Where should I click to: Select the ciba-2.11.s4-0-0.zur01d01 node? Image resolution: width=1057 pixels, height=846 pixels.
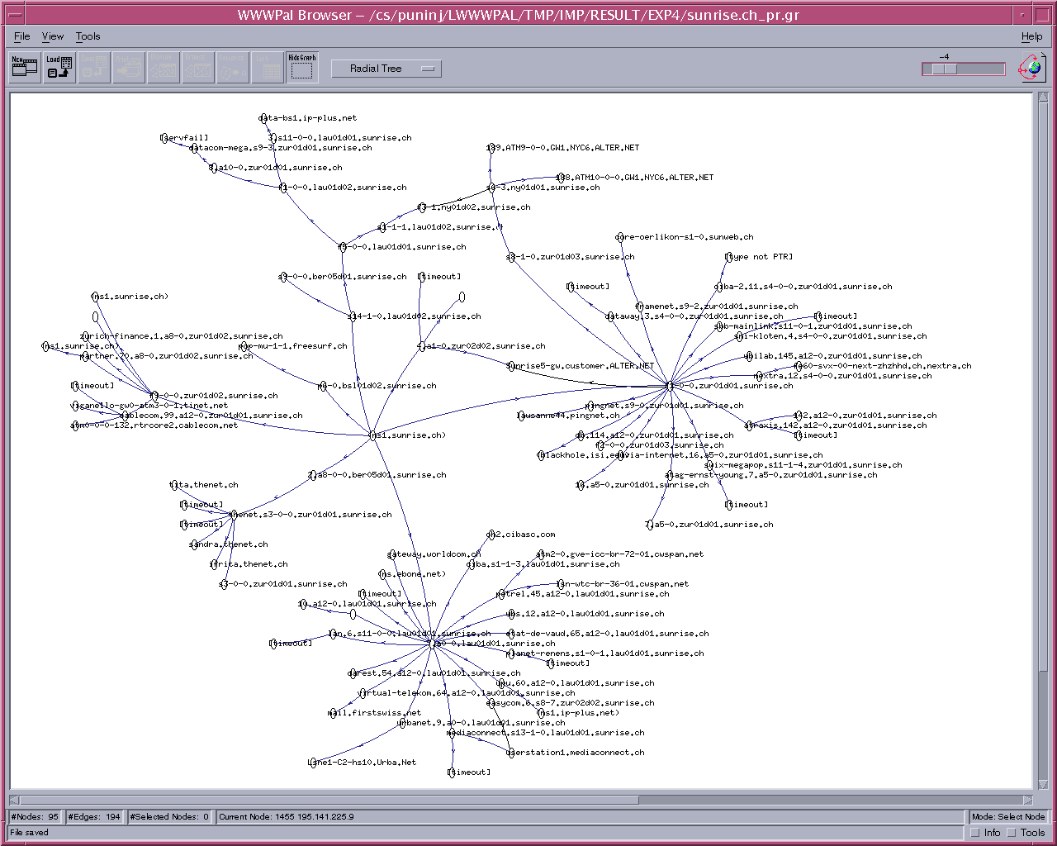point(720,287)
